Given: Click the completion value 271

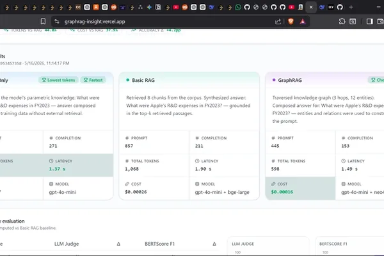Looking at the screenshot, I should click(x=53, y=146).
